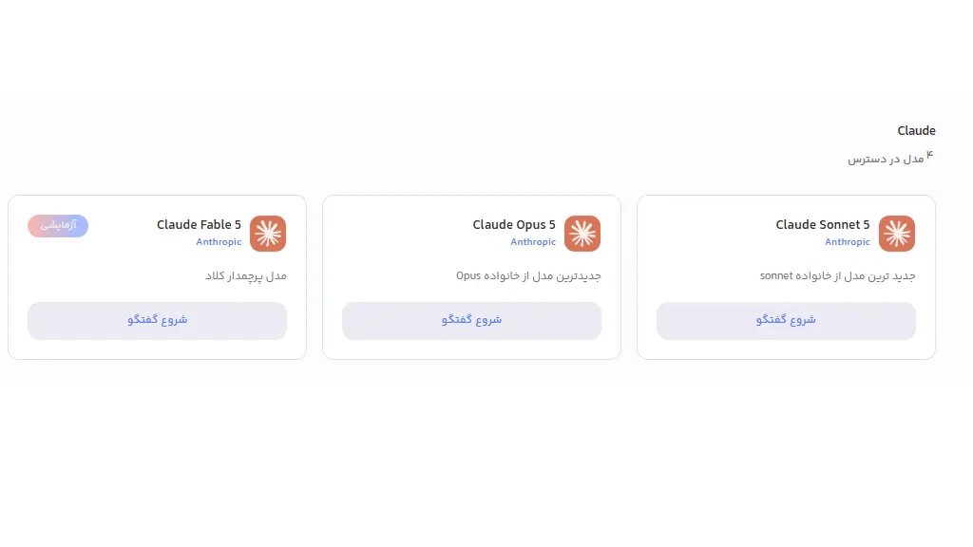The image size is (973, 547).
Task: Start a chat with Claude Sonnet 5
Action: [786, 321]
